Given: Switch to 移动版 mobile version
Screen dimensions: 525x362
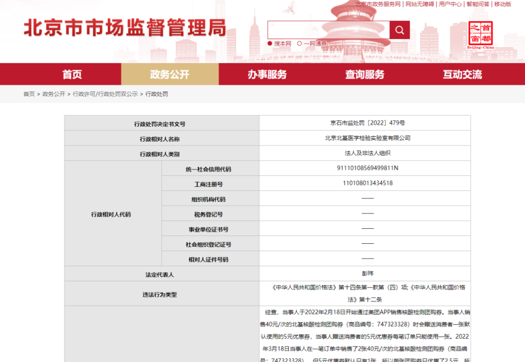Looking at the screenshot, I should coord(503,4).
